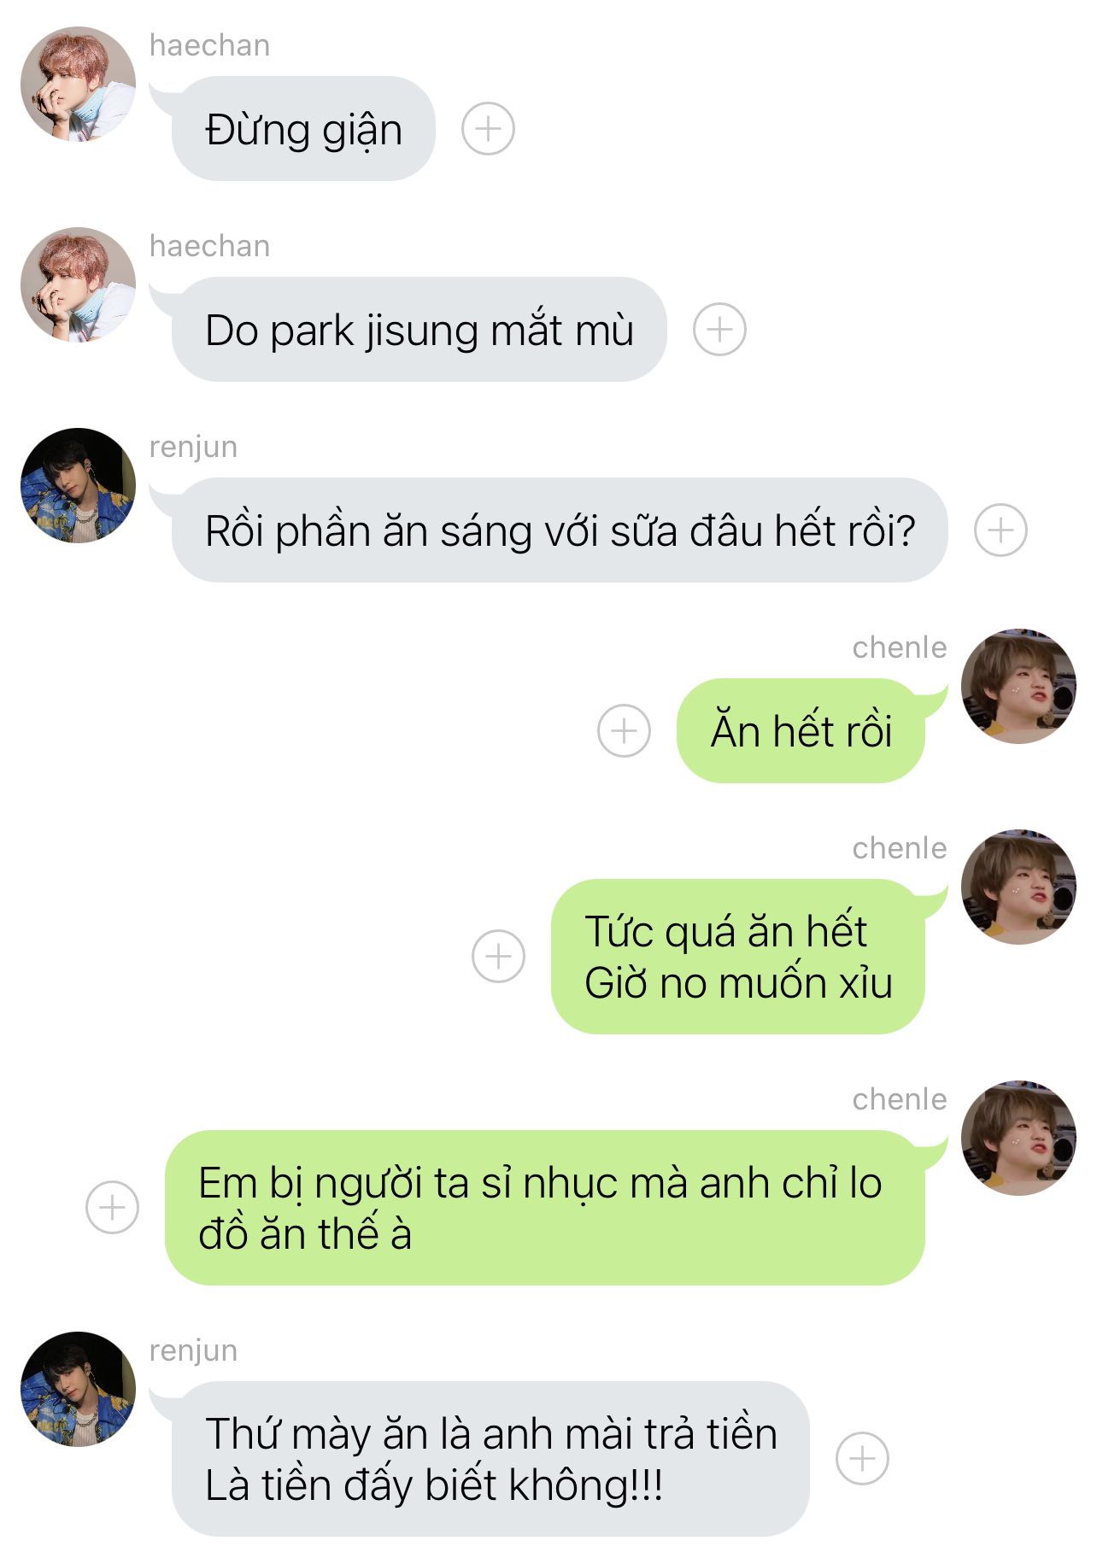Open renjun's avatar beside last message
1097x1558 pixels.
click(x=78, y=1389)
